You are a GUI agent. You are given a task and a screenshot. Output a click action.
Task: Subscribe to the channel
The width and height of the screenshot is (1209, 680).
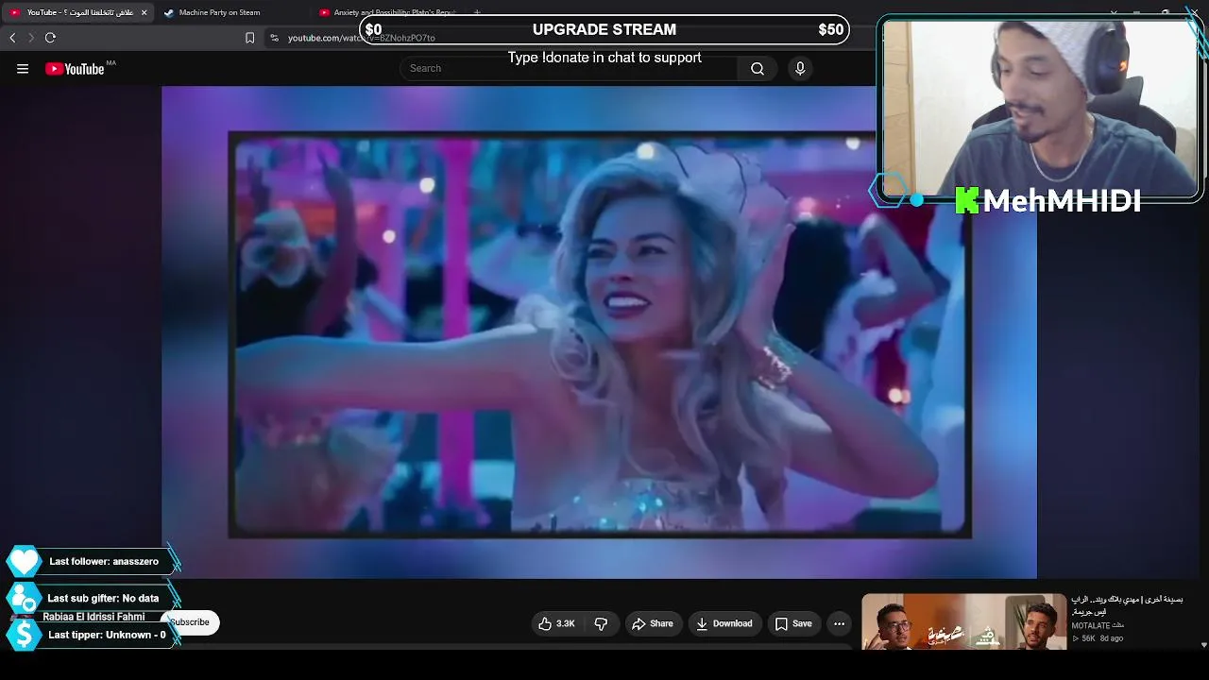[x=190, y=622]
